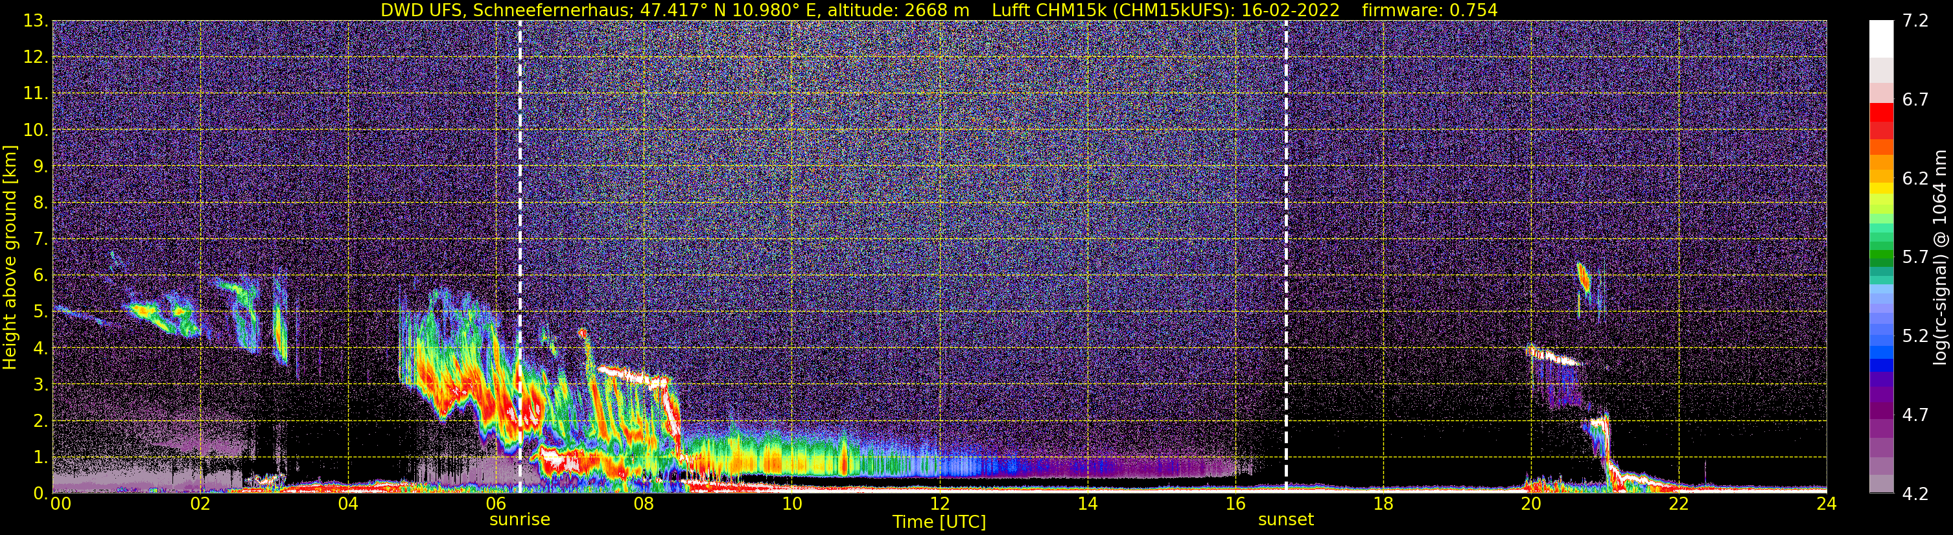Click the '12' time axis tick label

(939, 505)
